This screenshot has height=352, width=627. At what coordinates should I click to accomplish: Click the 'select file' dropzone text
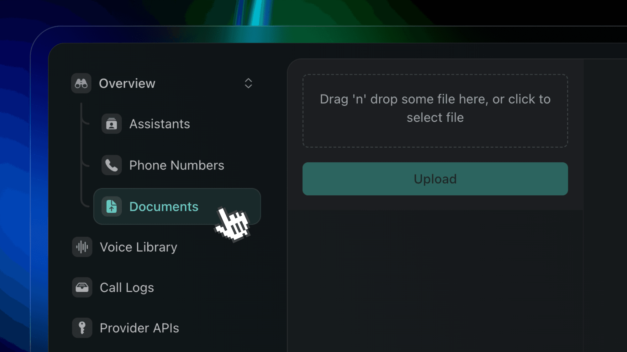(435, 118)
